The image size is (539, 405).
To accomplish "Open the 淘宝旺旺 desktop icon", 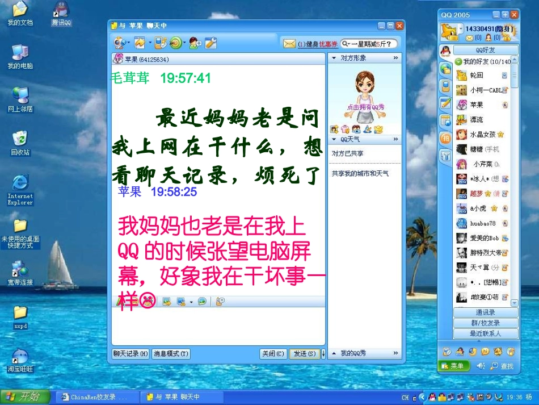I will [20, 360].
